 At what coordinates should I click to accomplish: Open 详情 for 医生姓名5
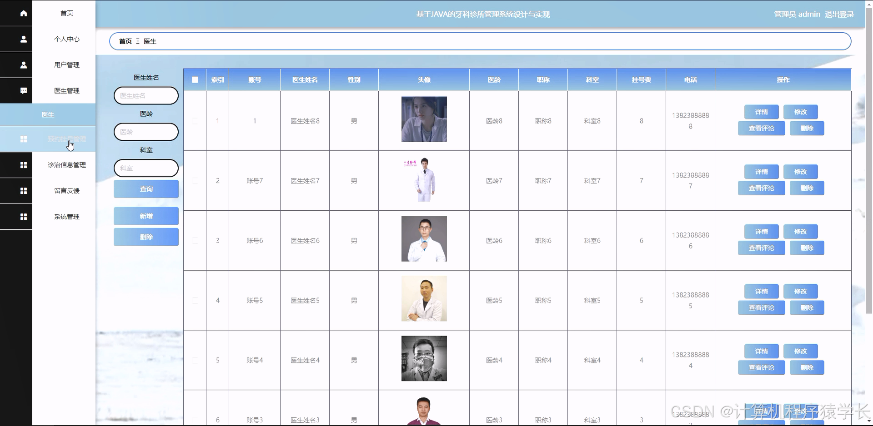click(x=762, y=292)
